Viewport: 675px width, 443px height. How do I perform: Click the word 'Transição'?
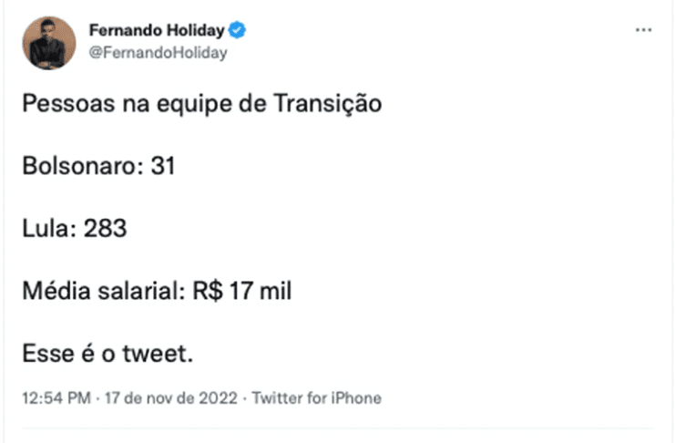328,104
